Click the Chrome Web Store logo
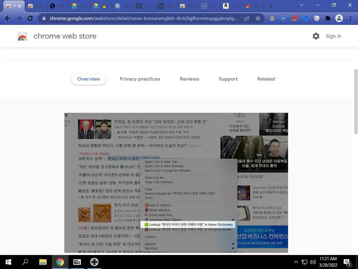 click(x=22, y=36)
